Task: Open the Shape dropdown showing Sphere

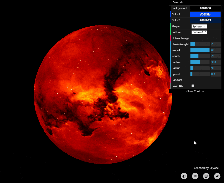Action: click(x=199, y=26)
